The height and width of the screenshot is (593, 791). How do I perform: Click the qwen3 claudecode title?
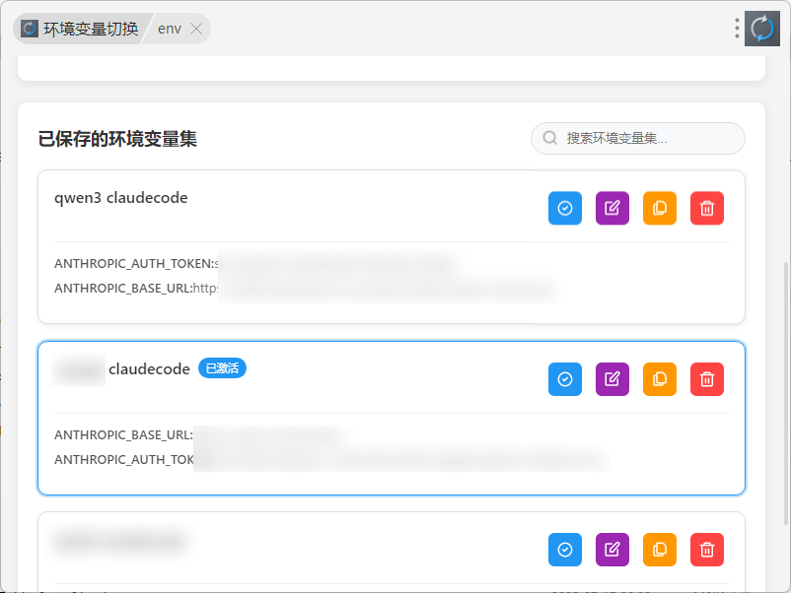[x=121, y=198]
